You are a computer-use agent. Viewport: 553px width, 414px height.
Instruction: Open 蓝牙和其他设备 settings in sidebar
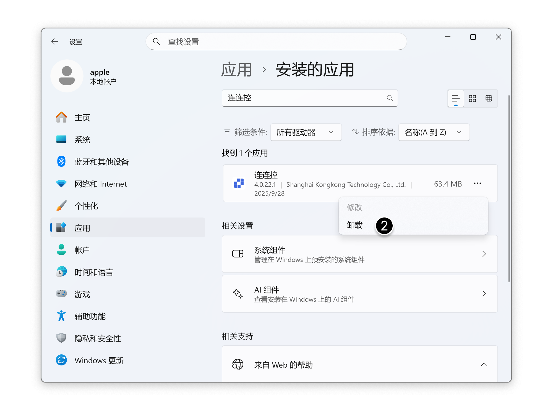(x=101, y=162)
